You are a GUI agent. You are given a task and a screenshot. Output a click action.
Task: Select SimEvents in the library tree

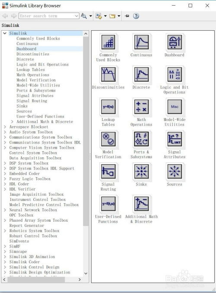[x=19, y=241]
